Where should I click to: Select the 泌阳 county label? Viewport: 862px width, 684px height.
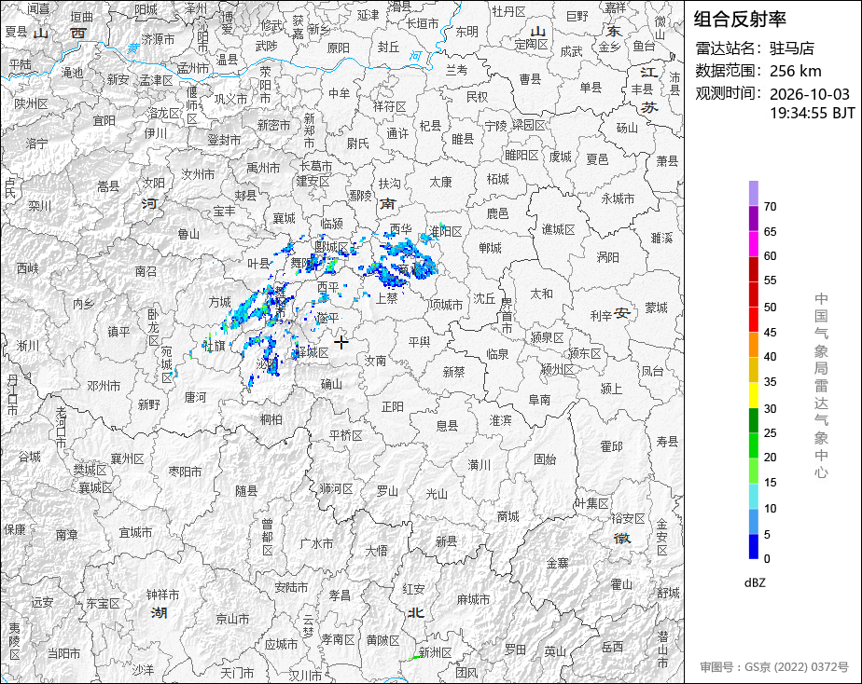click(267, 364)
